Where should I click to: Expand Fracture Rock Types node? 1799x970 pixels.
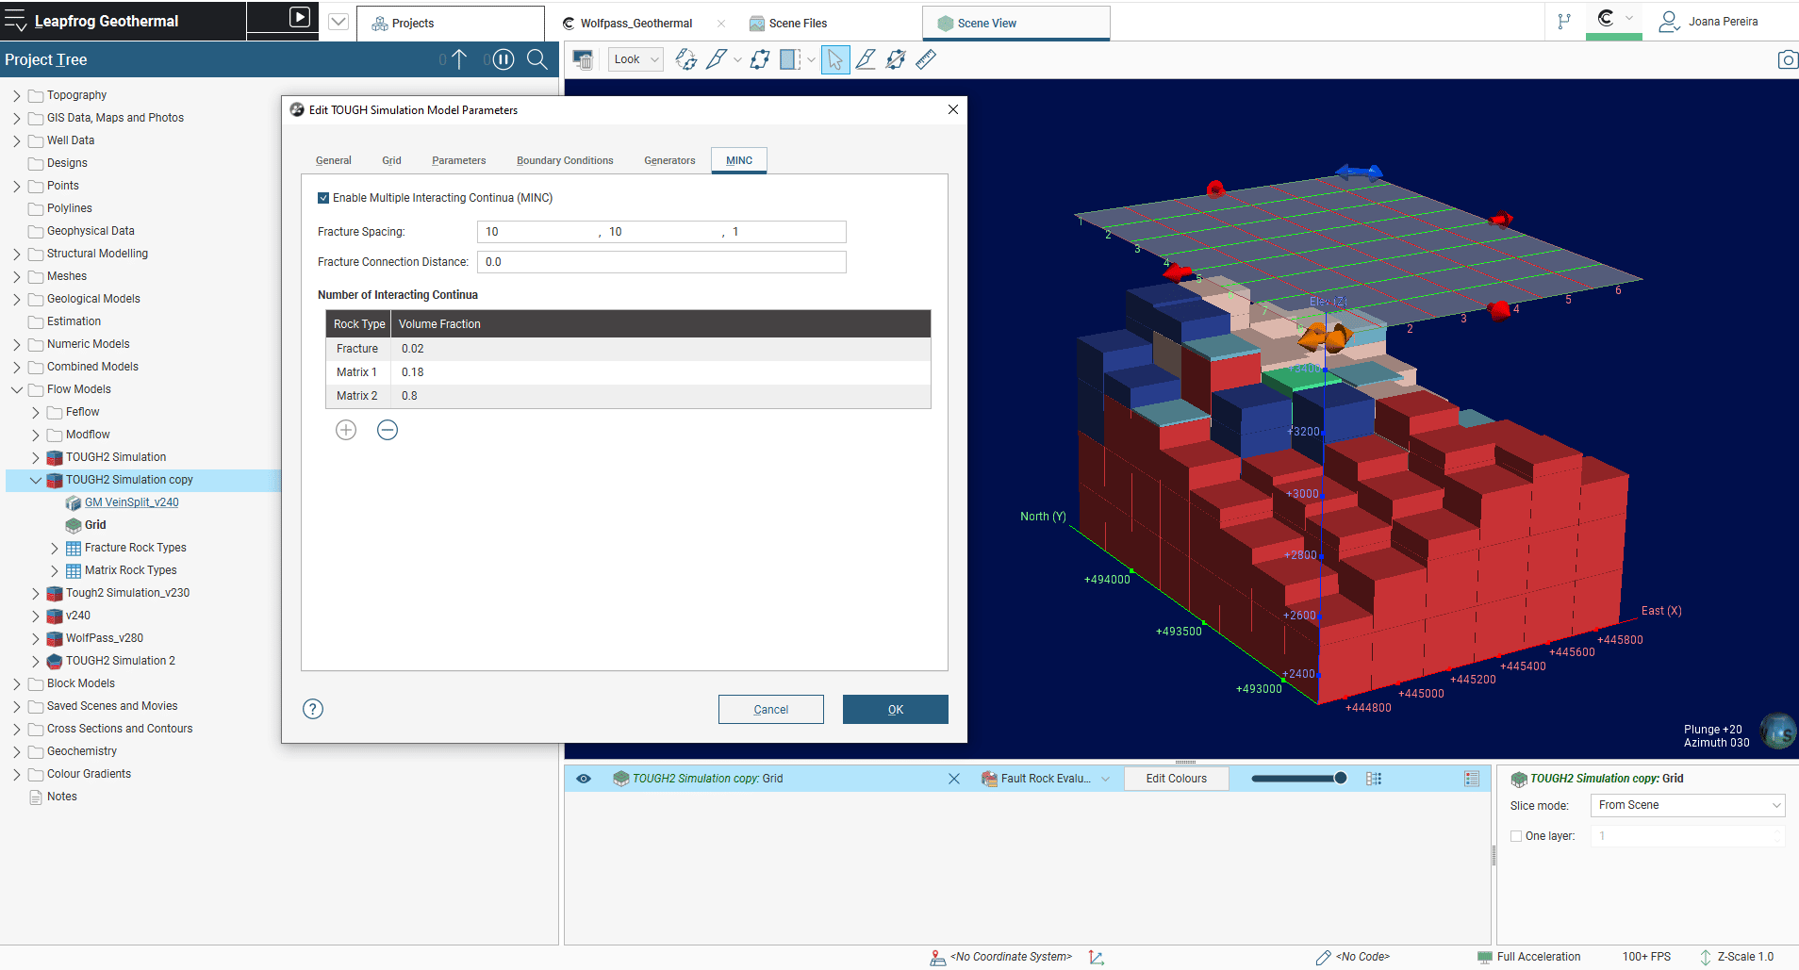[x=55, y=548]
